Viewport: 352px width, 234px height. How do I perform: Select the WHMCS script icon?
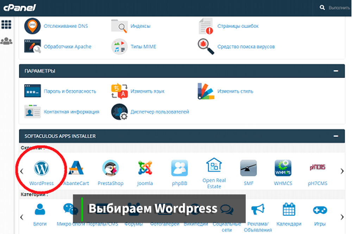click(283, 168)
